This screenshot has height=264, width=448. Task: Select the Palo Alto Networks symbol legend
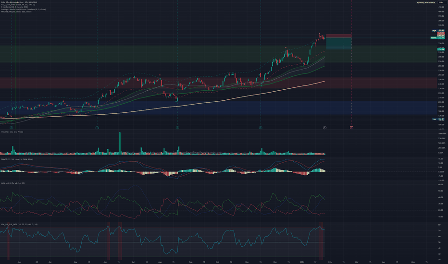(19, 2)
